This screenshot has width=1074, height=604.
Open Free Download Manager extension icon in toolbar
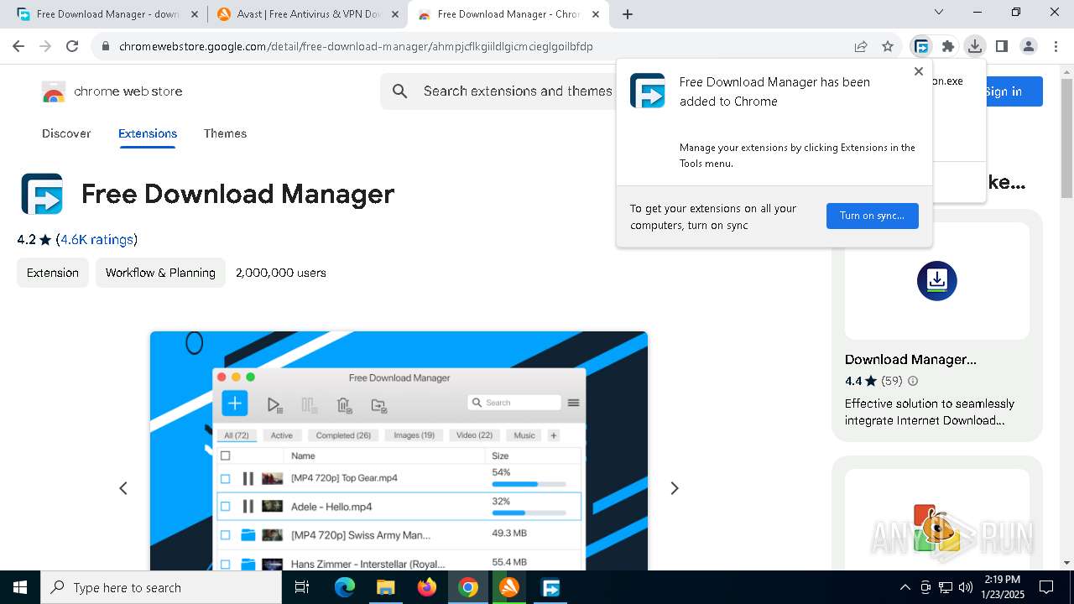921,46
